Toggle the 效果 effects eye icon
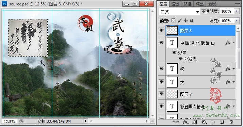 [174, 52]
